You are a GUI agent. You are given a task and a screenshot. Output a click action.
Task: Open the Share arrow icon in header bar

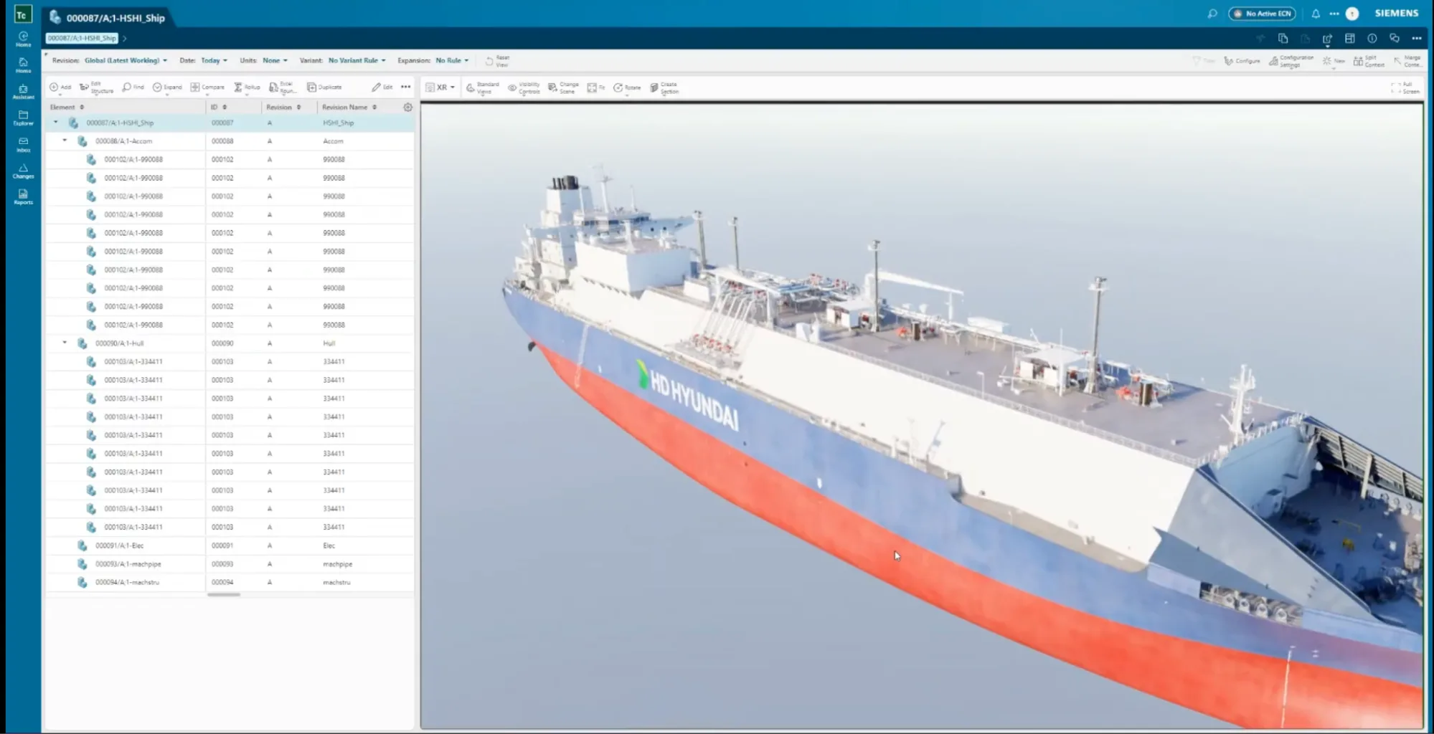coord(1327,38)
